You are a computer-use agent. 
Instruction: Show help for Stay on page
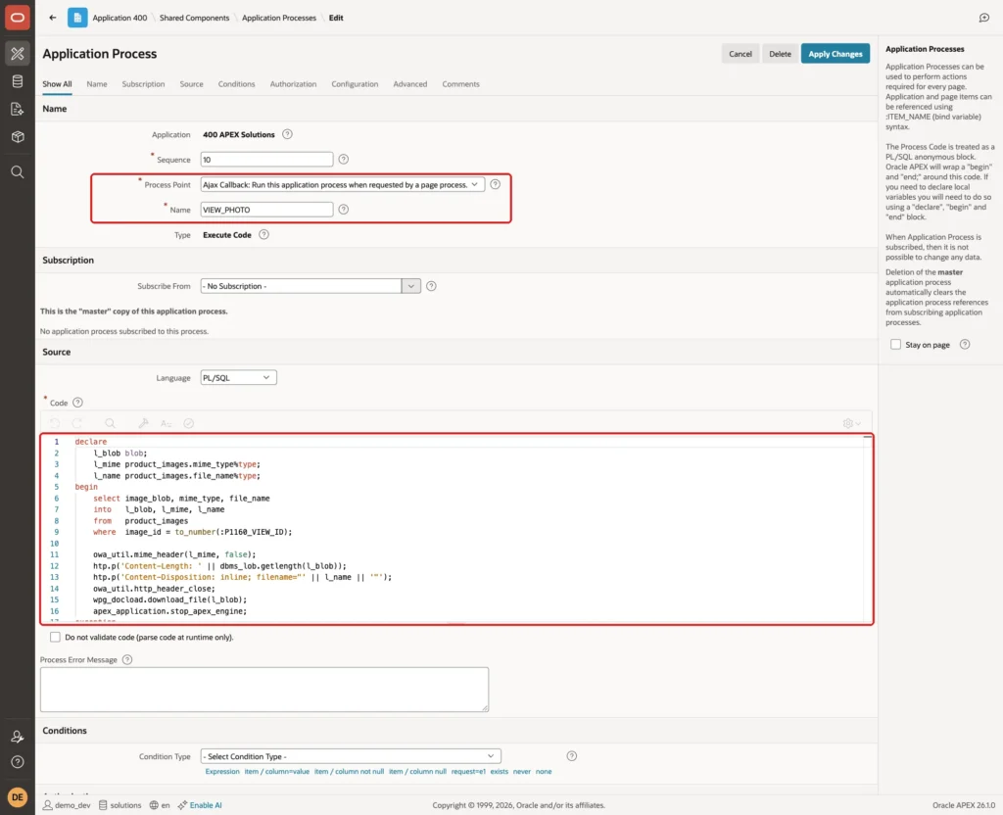click(x=965, y=344)
